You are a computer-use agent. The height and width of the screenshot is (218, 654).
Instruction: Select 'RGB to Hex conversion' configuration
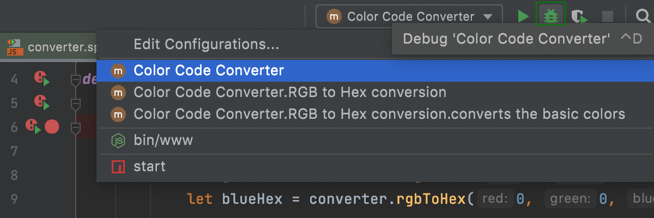(x=290, y=93)
